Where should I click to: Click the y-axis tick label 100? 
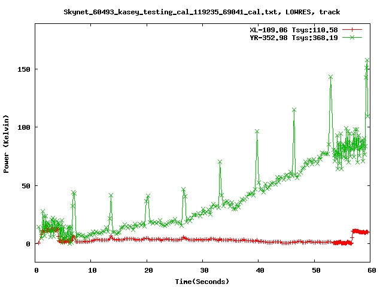pyautogui.click(x=24, y=127)
